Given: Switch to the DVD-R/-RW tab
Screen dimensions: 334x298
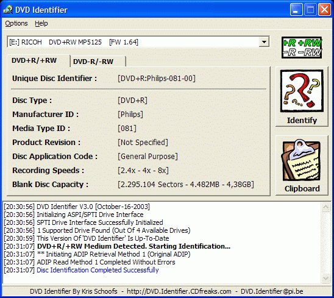Looking at the screenshot, I should (93, 62).
